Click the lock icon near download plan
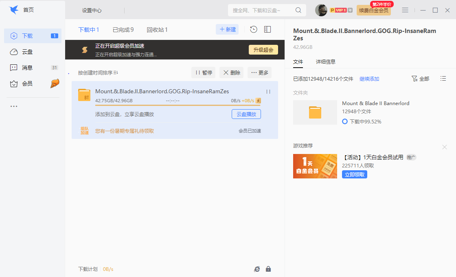 268,269
